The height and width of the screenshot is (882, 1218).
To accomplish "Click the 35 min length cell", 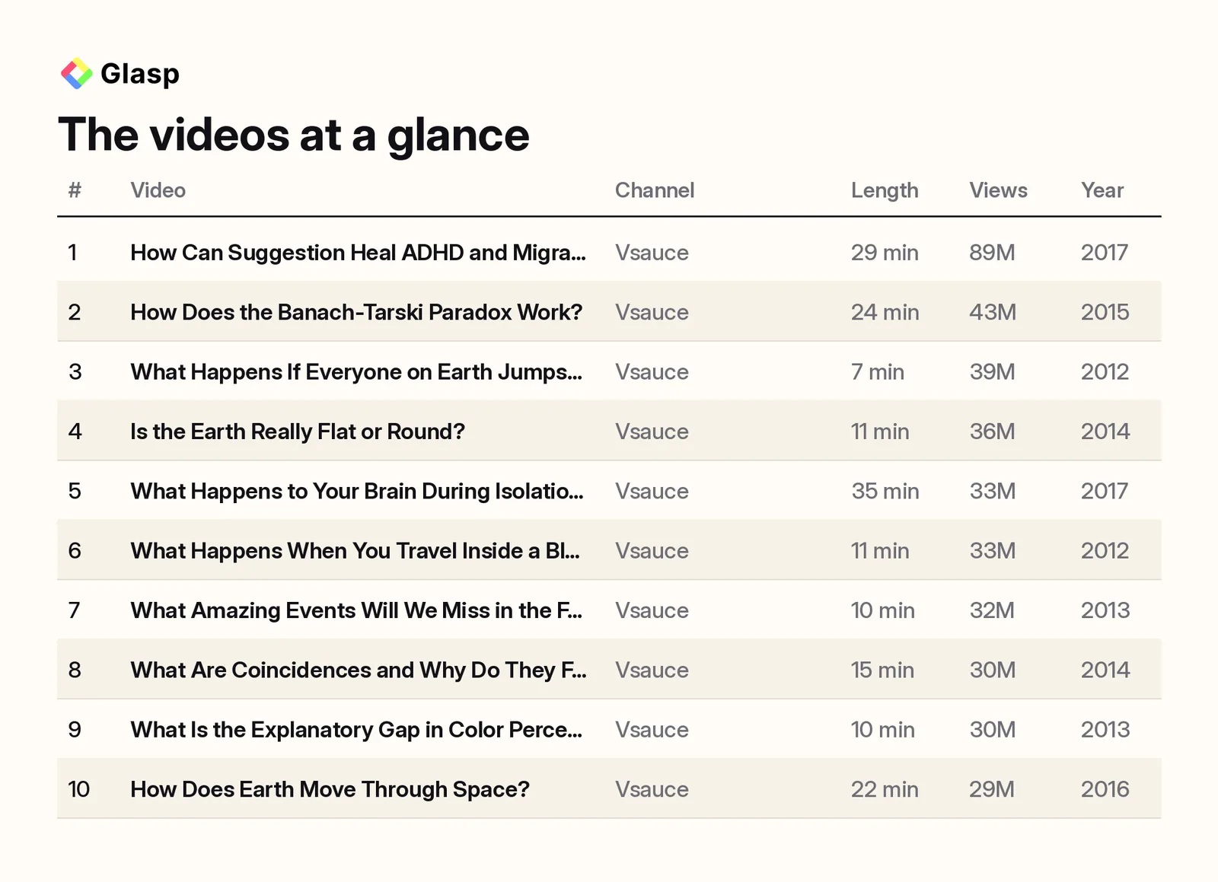I will [885, 491].
